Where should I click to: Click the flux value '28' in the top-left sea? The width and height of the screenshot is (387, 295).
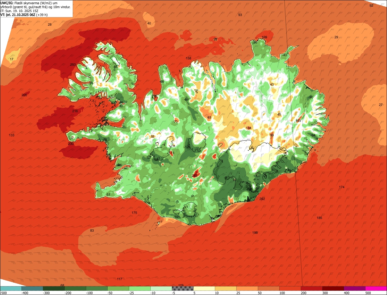click(x=50, y=24)
